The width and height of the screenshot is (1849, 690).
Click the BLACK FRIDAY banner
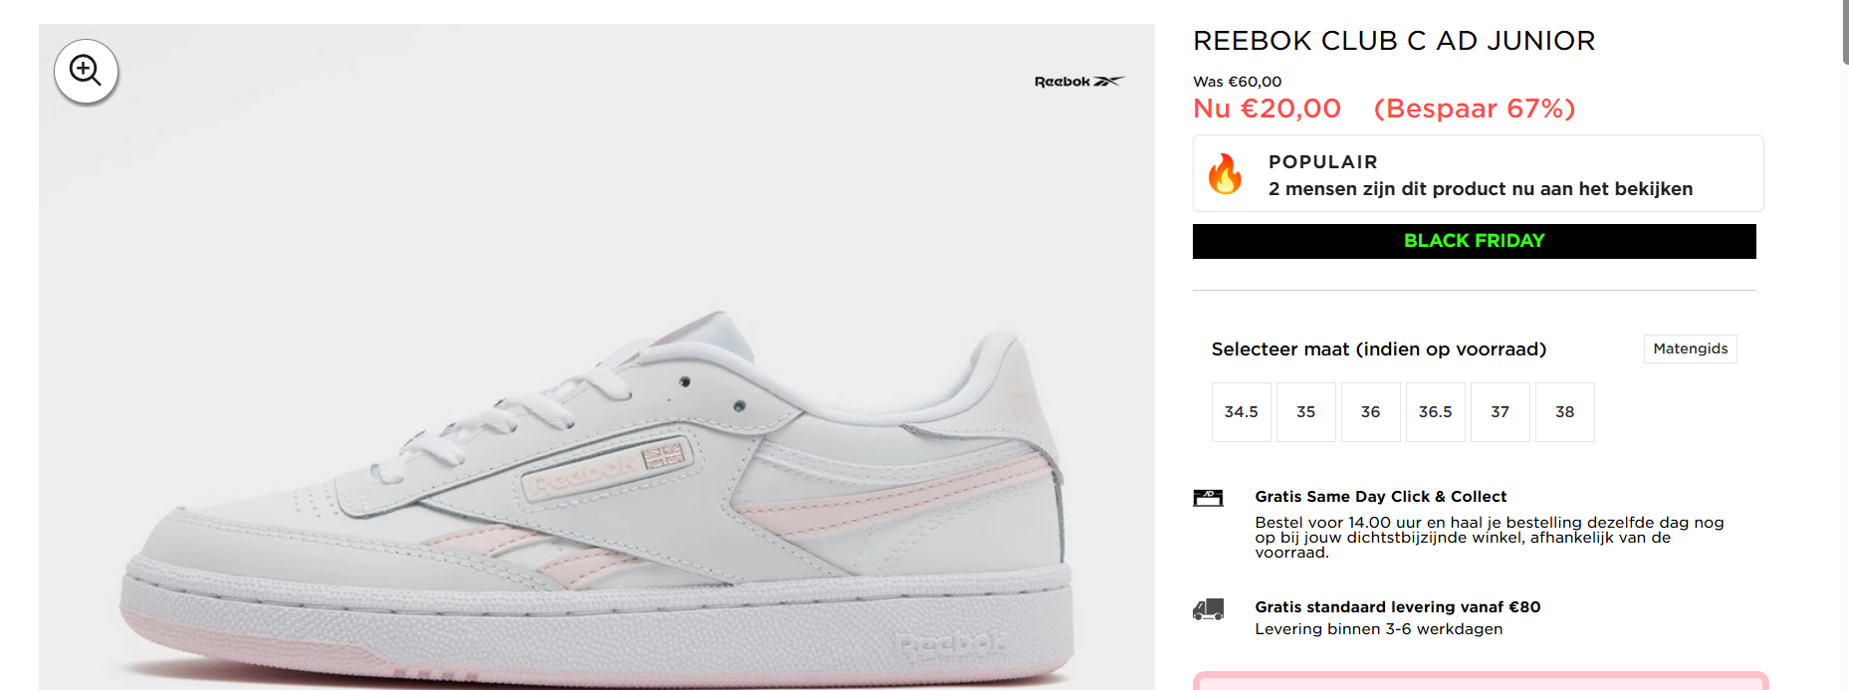click(x=1474, y=240)
